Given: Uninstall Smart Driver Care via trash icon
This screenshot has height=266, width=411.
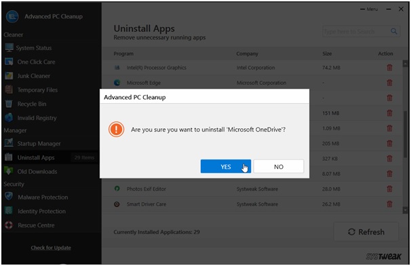Looking at the screenshot, I should [389, 204].
